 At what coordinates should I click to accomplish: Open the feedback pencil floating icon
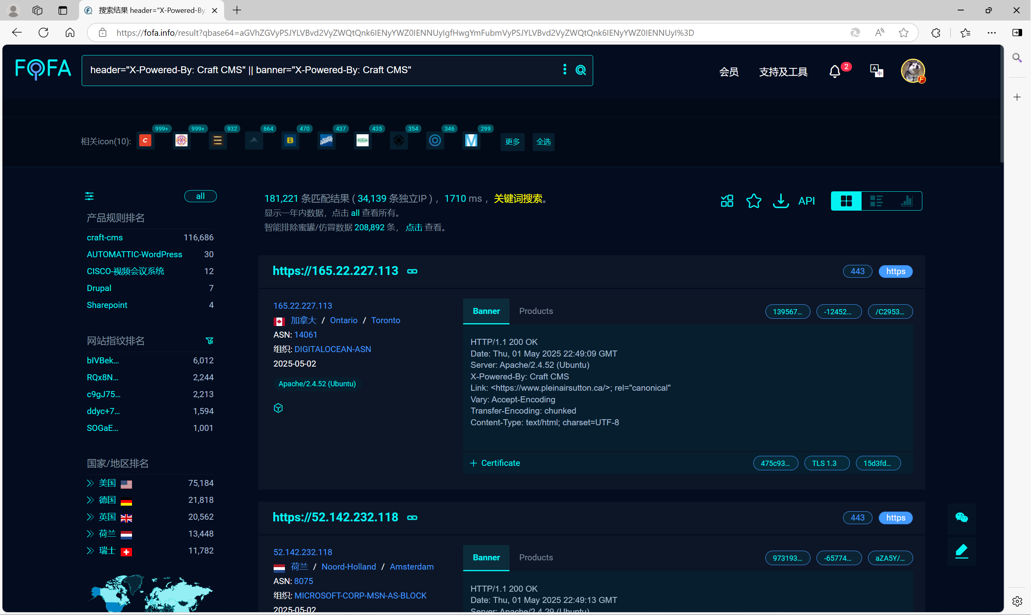[961, 551]
